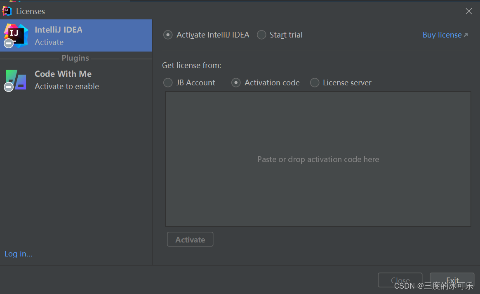Select the Activate IntelliJ IDEA radio button
The height and width of the screenshot is (294, 480).
[168, 35]
